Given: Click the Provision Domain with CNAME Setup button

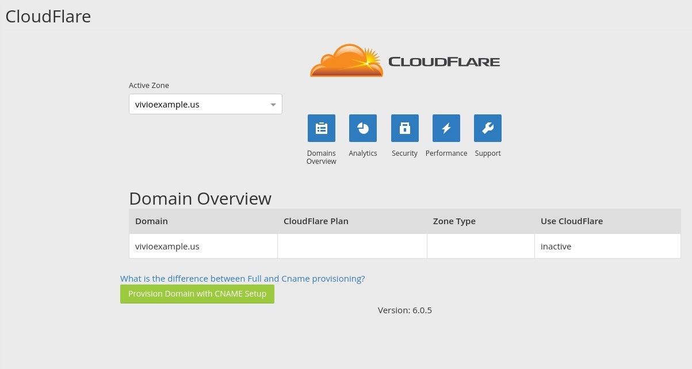Looking at the screenshot, I should pos(197,294).
